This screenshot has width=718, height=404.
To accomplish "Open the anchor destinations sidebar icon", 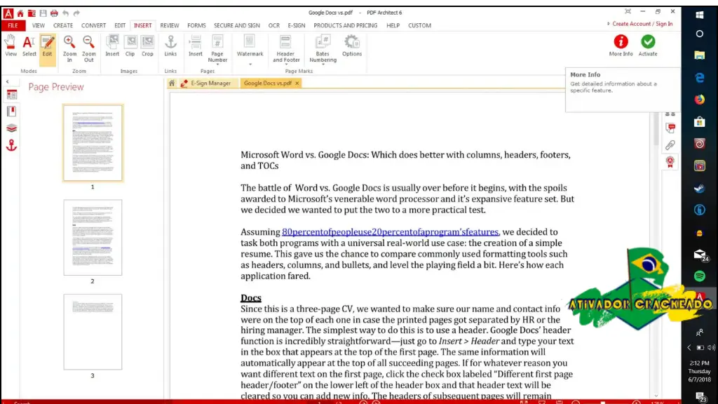I will pos(11,146).
